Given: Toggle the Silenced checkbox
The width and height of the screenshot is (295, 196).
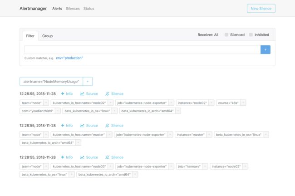Looking at the screenshot, I should coord(226,34).
